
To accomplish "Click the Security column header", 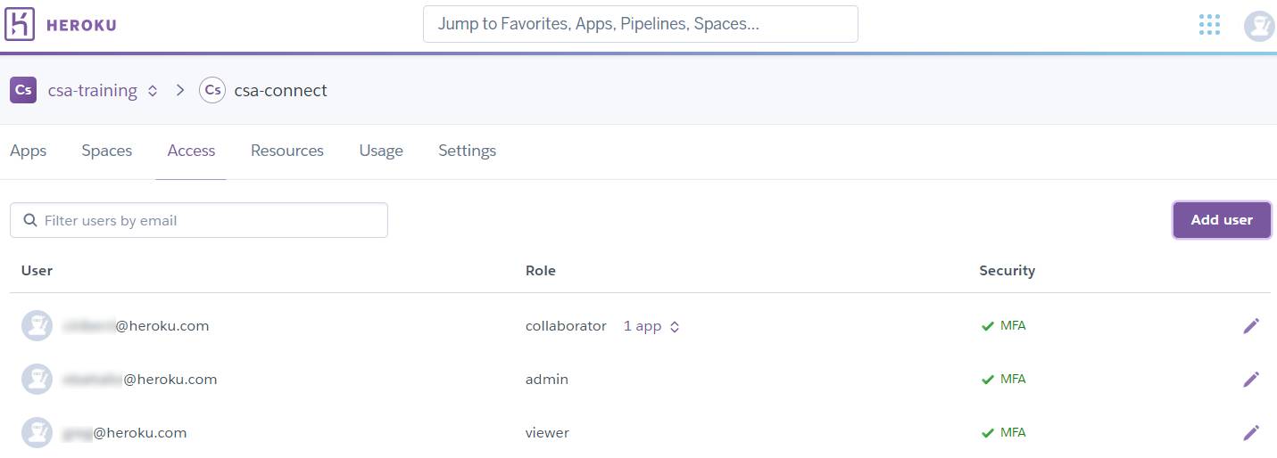I will (1007, 270).
